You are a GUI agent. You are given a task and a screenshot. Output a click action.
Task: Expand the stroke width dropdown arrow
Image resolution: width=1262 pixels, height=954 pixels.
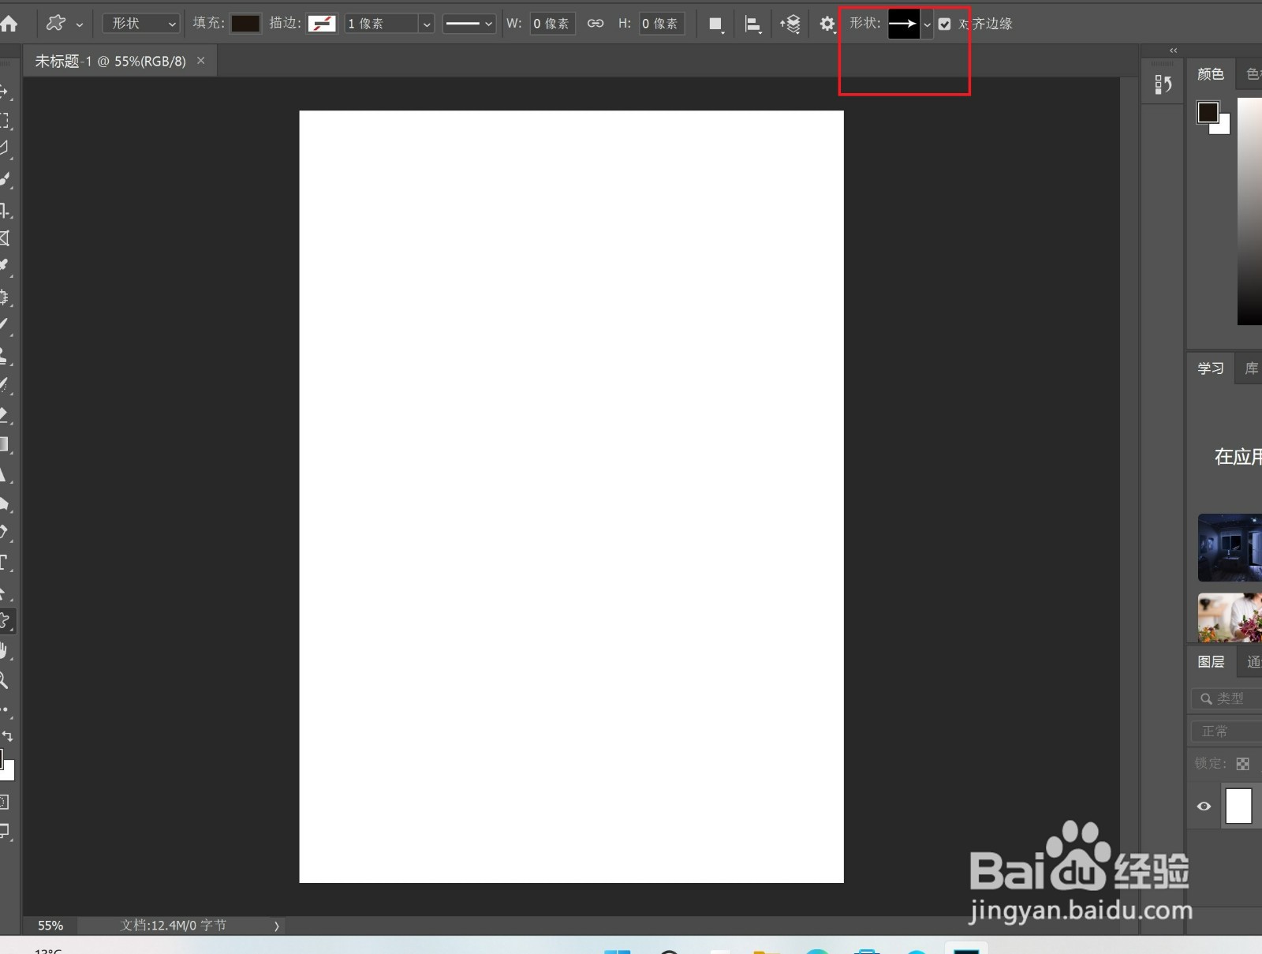click(427, 24)
